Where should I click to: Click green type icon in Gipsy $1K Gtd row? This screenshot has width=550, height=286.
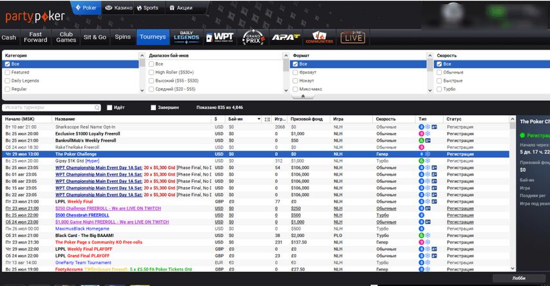click(x=421, y=161)
